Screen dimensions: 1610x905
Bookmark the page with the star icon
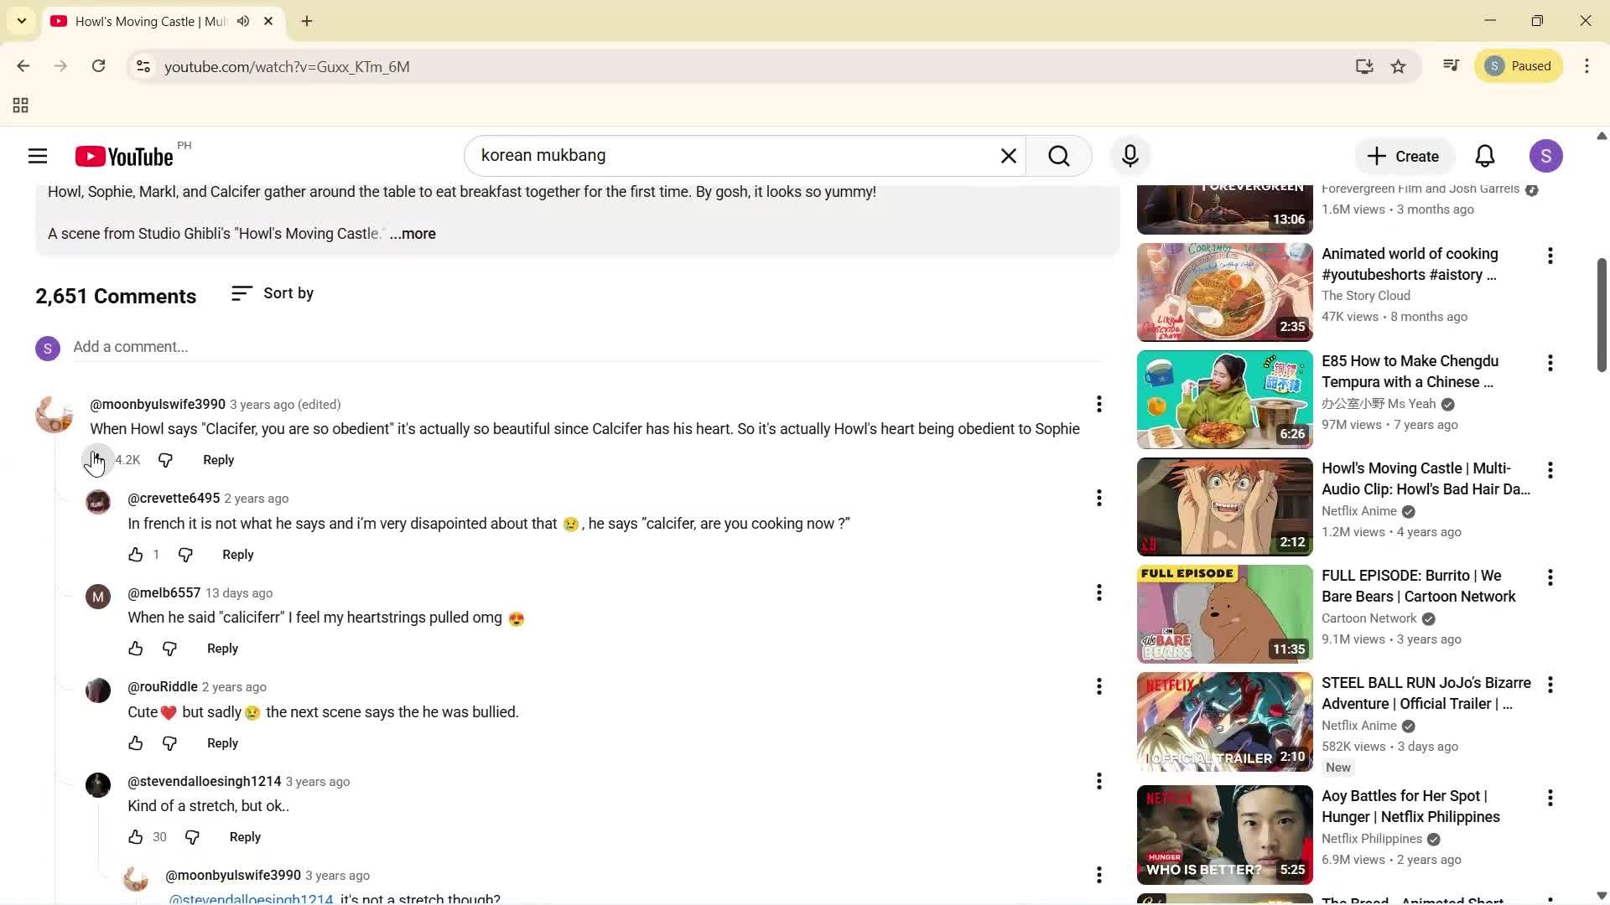1399,66
